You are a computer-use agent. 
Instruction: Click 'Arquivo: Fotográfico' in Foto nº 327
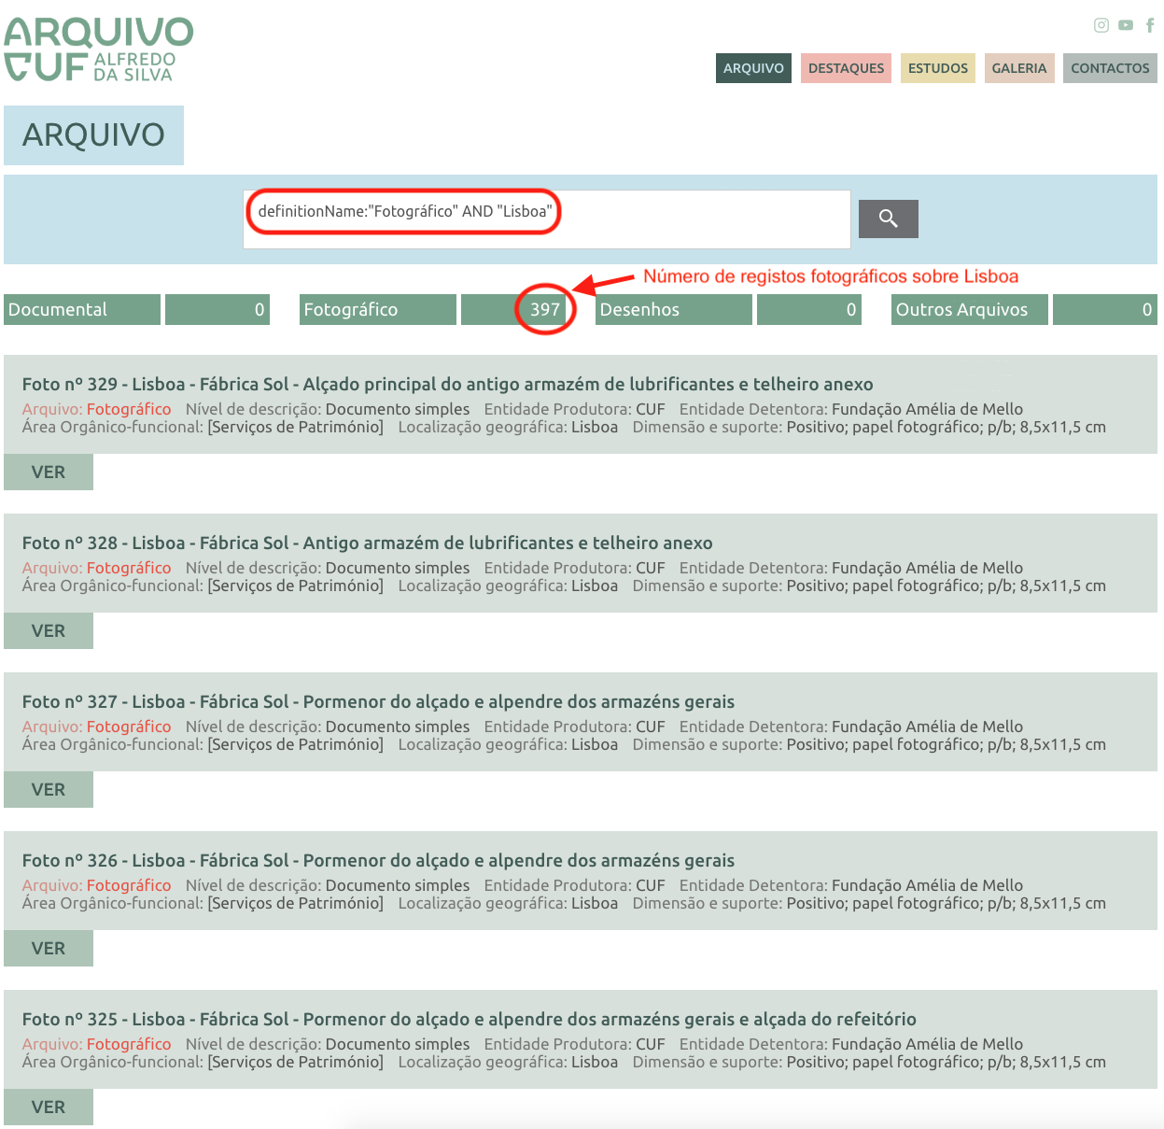[97, 727]
